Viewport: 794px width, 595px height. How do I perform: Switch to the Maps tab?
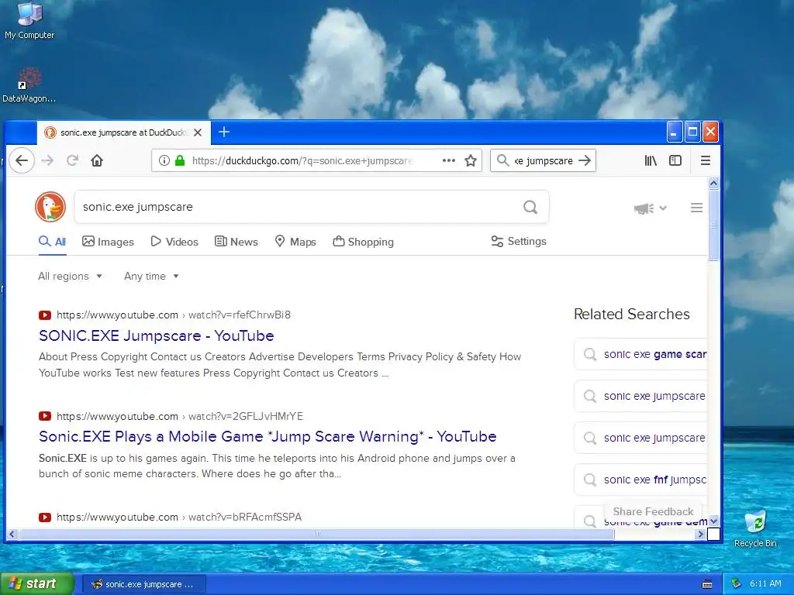point(295,242)
